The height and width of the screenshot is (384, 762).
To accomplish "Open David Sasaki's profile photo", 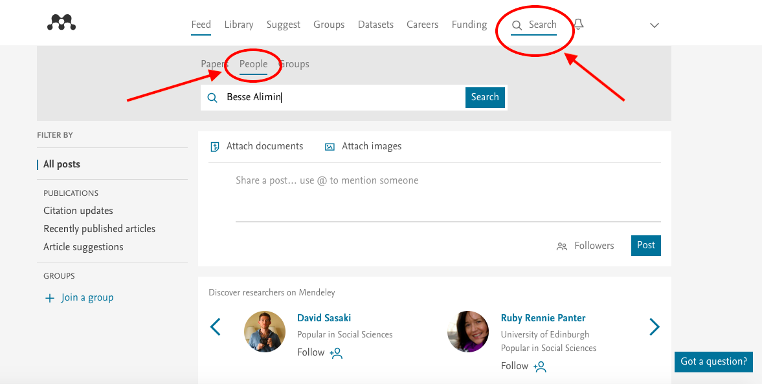I will click(x=265, y=332).
